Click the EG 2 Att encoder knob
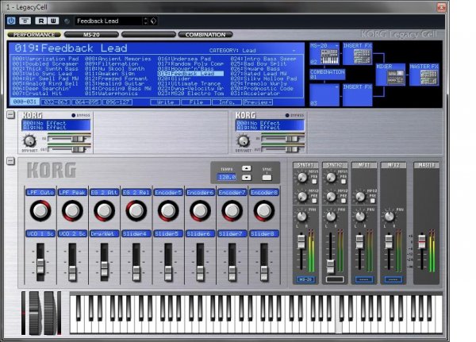 coord(104,210)
